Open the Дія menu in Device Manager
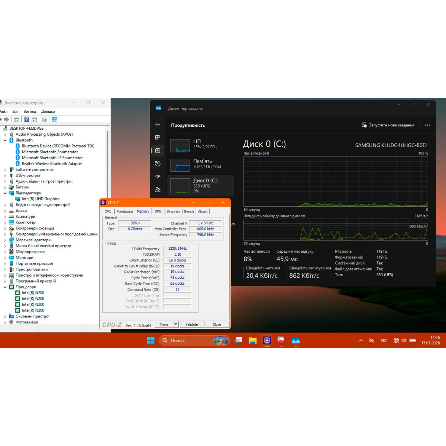 pyautogui.click(x=15, y=111)
